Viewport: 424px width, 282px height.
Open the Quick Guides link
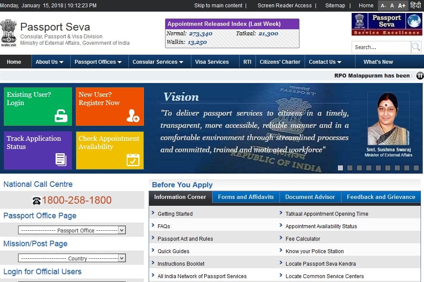click(173, 251)
